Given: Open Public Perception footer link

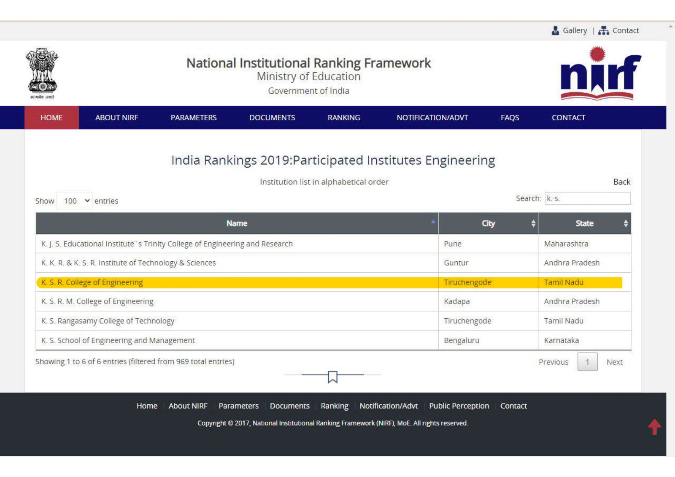Looking at the screenshot, I should 459,406.
